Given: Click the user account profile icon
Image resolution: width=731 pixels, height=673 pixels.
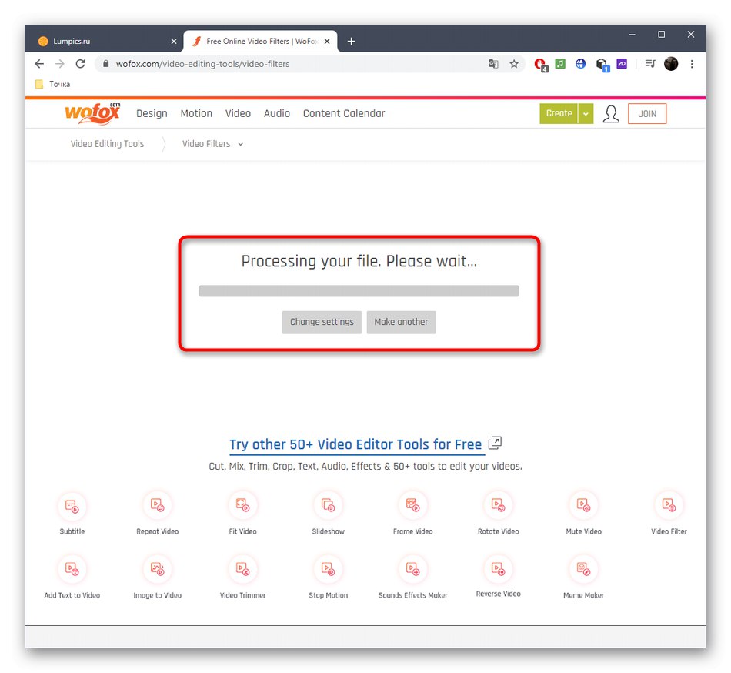Looking at the screenshot, I should (611, 114).
